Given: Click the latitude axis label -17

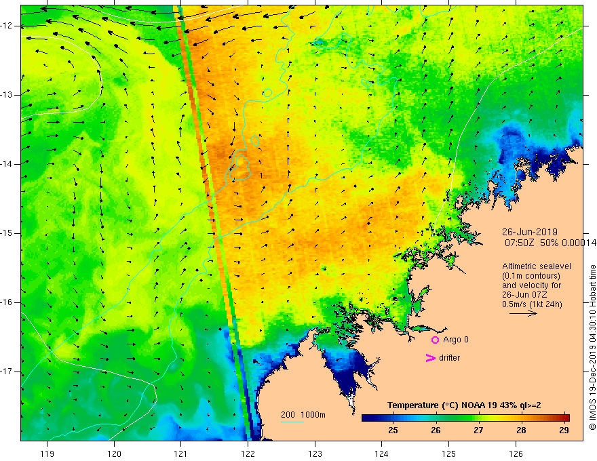Looking at the screenshot, I should pyautogui.click(x=7, y=372).
